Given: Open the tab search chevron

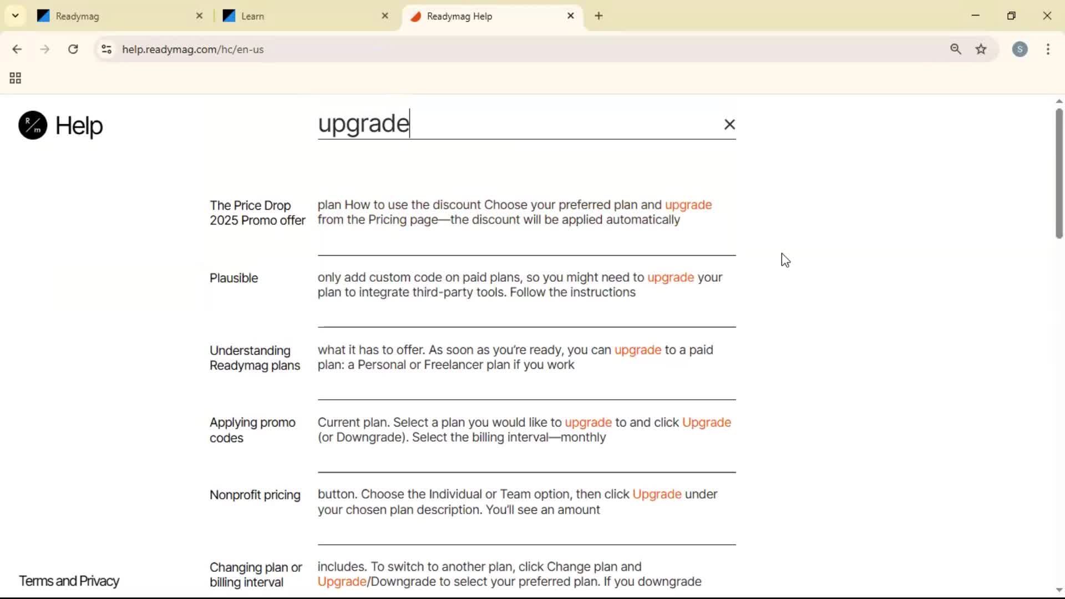Looking at the screenshot, I should pyautogui.click(x=15, y=16).
